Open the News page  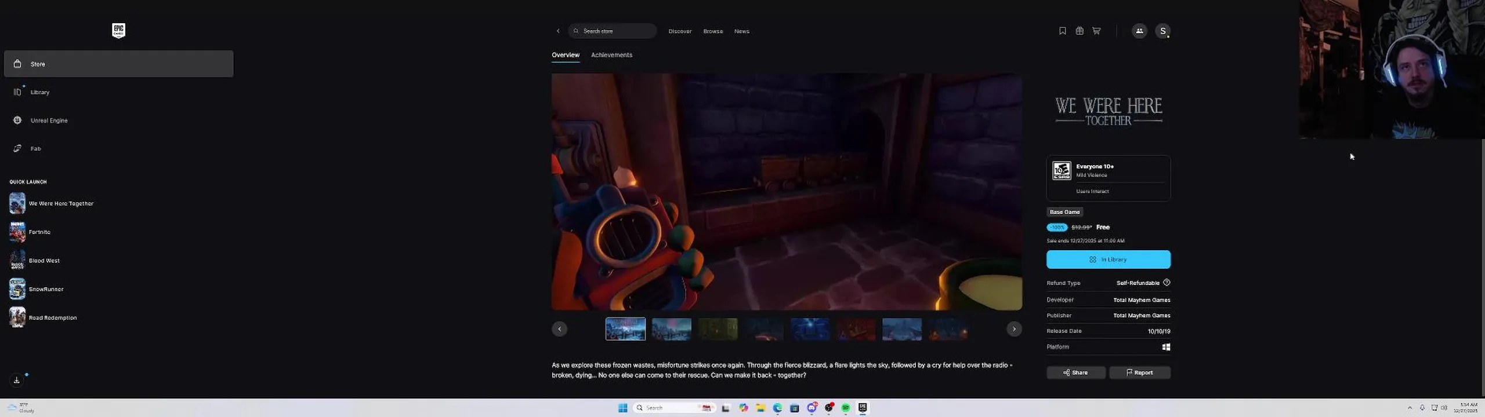[741, 31]
